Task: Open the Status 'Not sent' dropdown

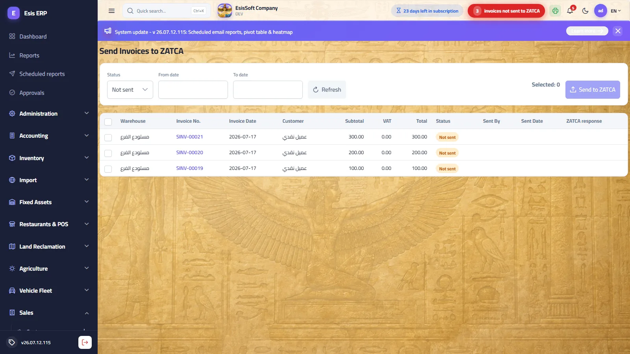Action: pyautogui.click(x=130, y=90)
